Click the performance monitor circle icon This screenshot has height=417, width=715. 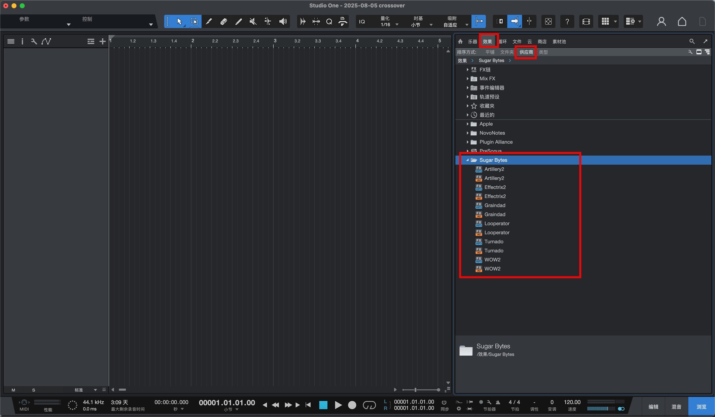click(x=72, y=405)
